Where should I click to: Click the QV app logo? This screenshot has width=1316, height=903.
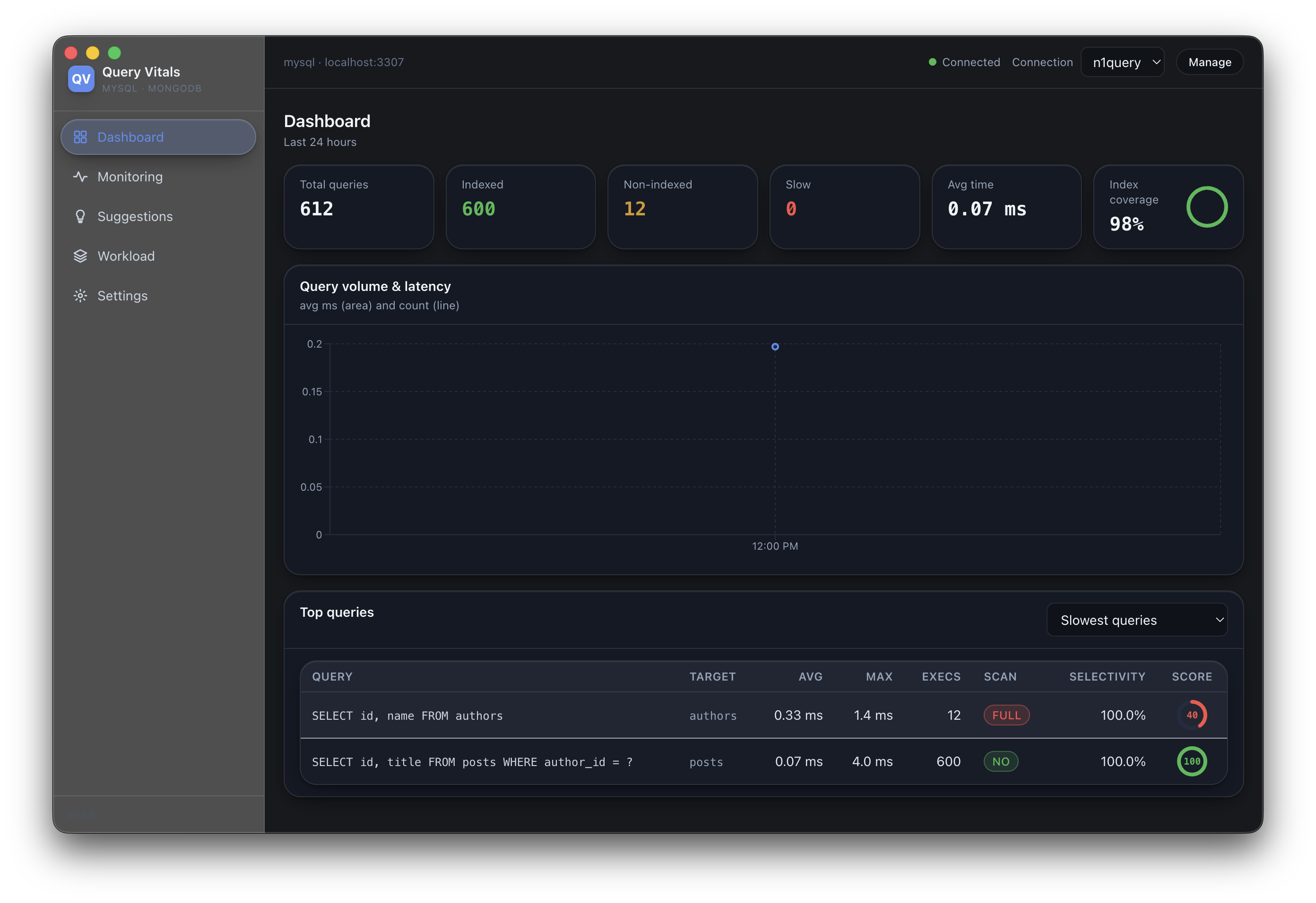(81, 79)
